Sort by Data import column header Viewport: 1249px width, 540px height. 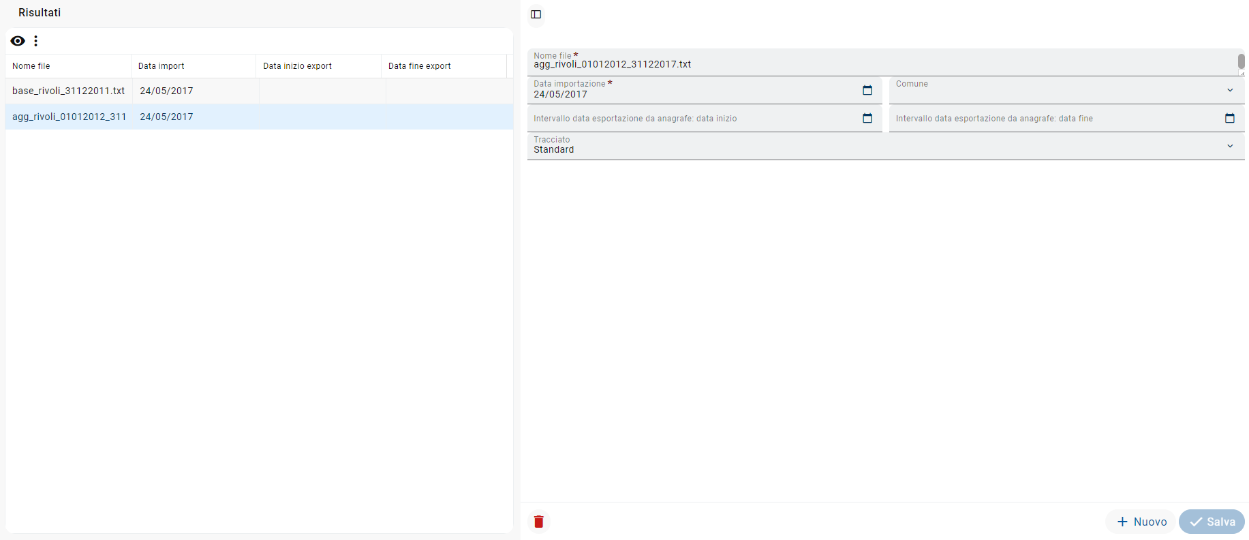[x=194, y=66]
